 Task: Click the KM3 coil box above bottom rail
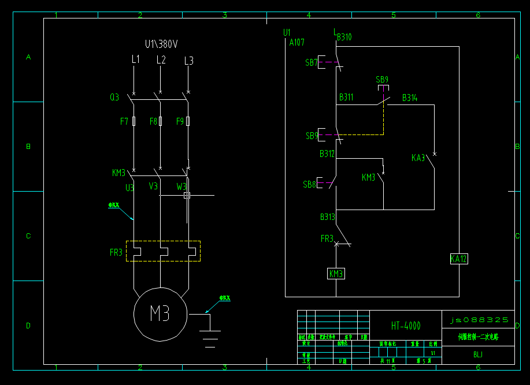tap(336, 274)
